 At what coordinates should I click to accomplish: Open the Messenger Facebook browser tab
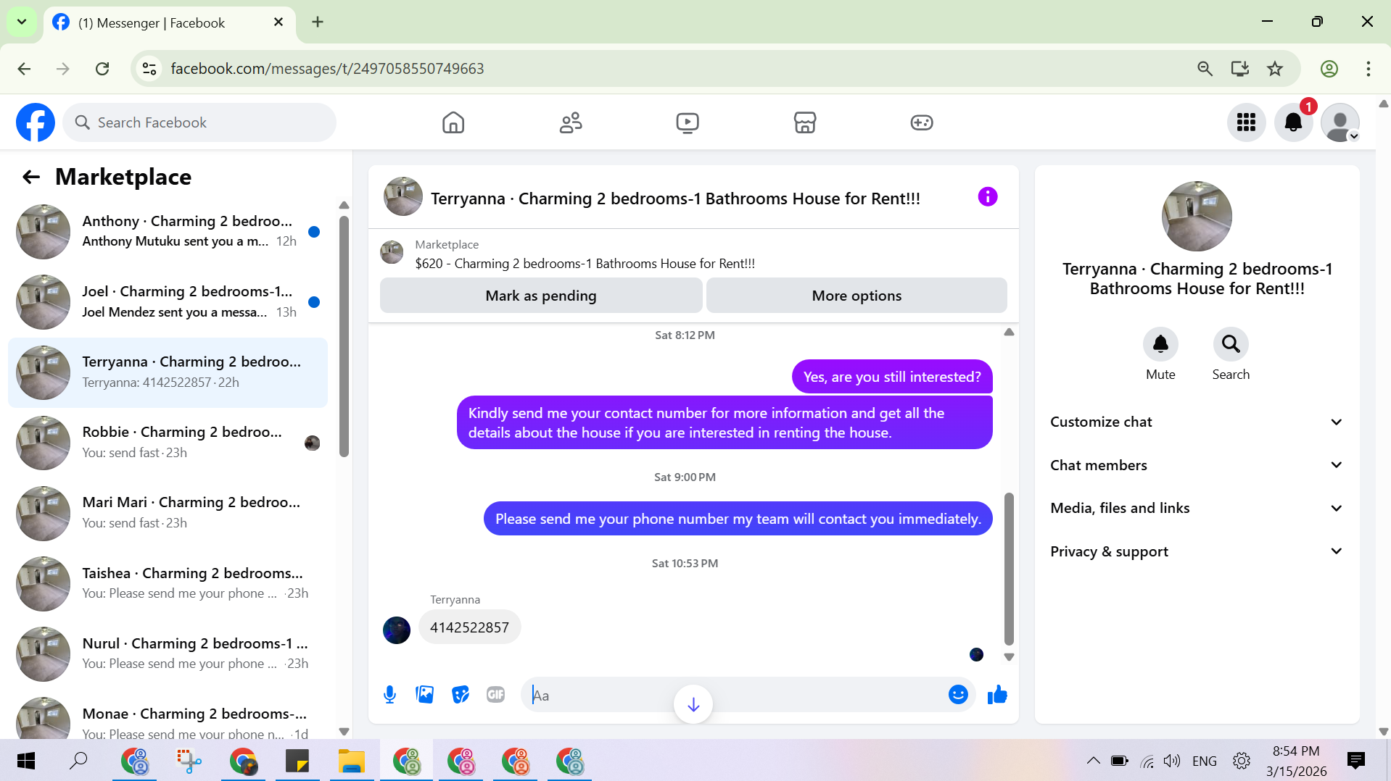coord(170,22)
